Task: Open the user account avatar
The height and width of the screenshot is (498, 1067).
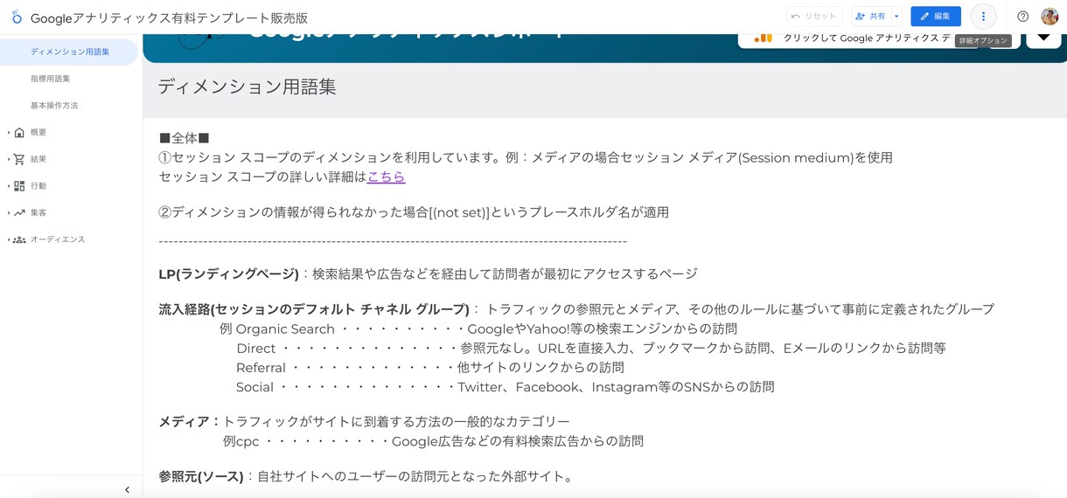Action: [x=1050, y=17]
